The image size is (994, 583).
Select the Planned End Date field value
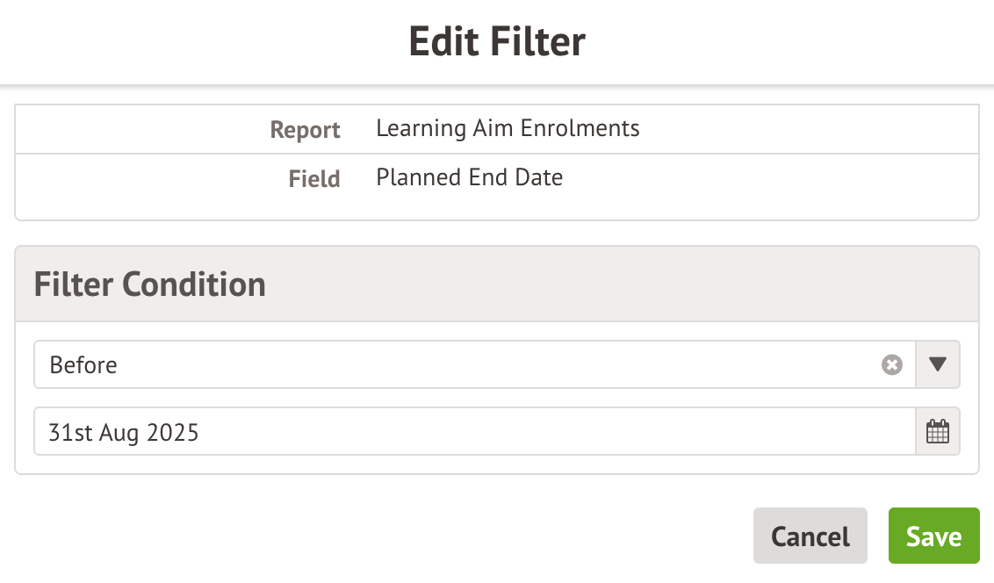469,177
